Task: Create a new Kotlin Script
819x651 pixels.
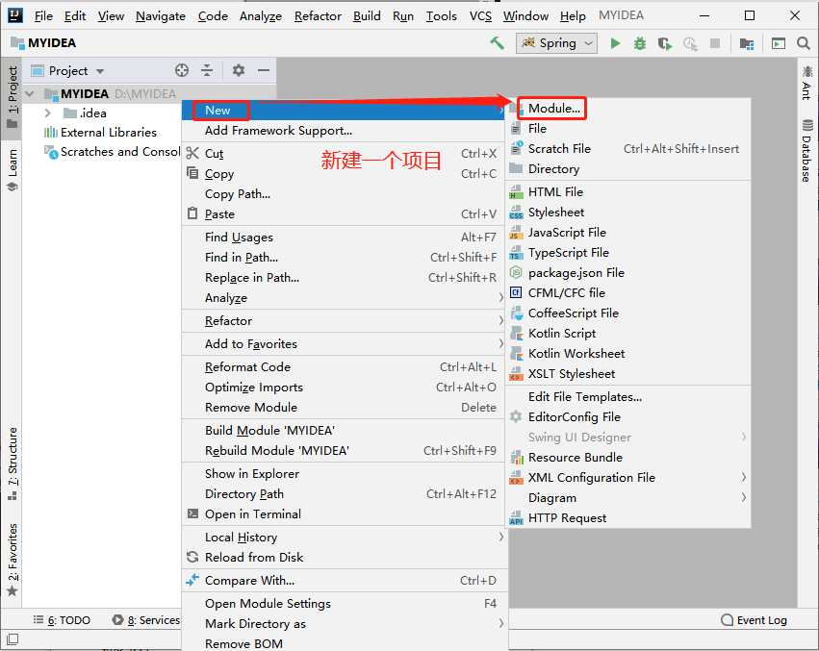Action: tap(628, 334)
